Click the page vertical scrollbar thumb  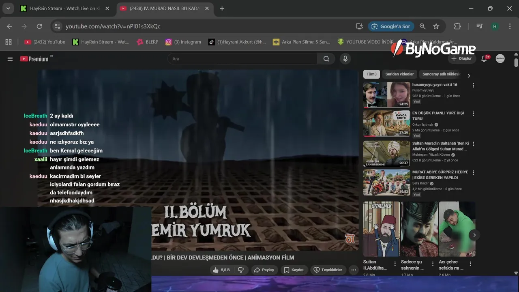pyautogui.click(x=516, y=63)
